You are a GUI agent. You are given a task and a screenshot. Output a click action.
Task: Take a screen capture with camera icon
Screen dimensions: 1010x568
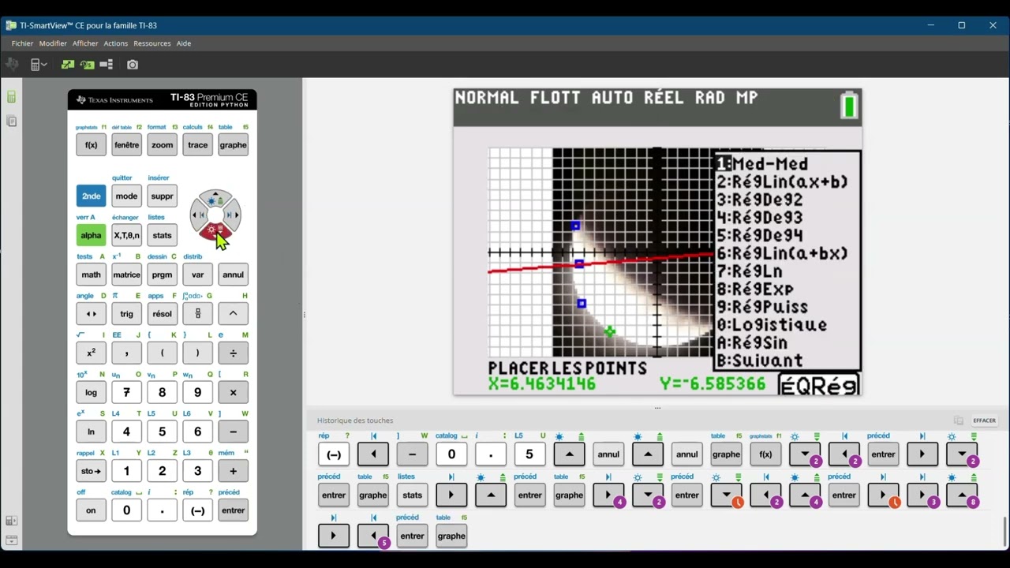[133, 65]
